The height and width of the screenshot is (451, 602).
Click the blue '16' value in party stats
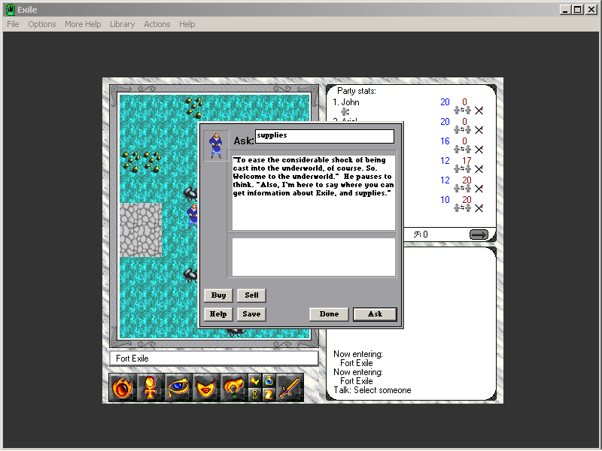click(445, 141)
